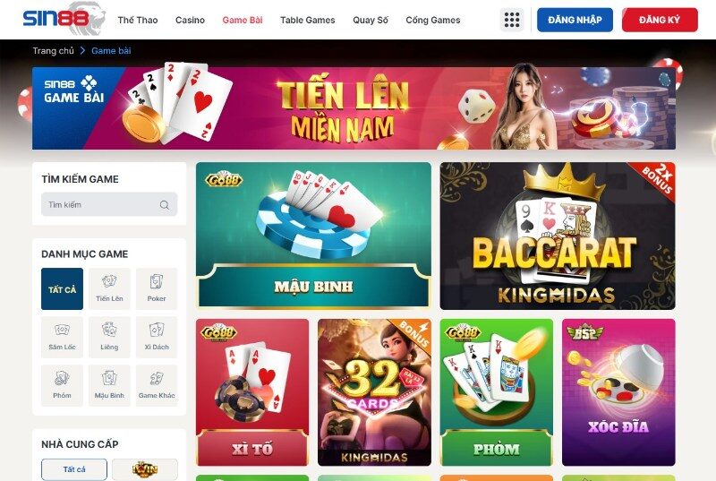Open the Casino menu
Screen dimensions: 716x481
tap(190, 20)
